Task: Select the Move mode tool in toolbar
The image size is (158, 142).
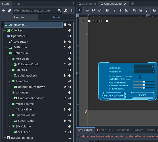Action: 87,10
